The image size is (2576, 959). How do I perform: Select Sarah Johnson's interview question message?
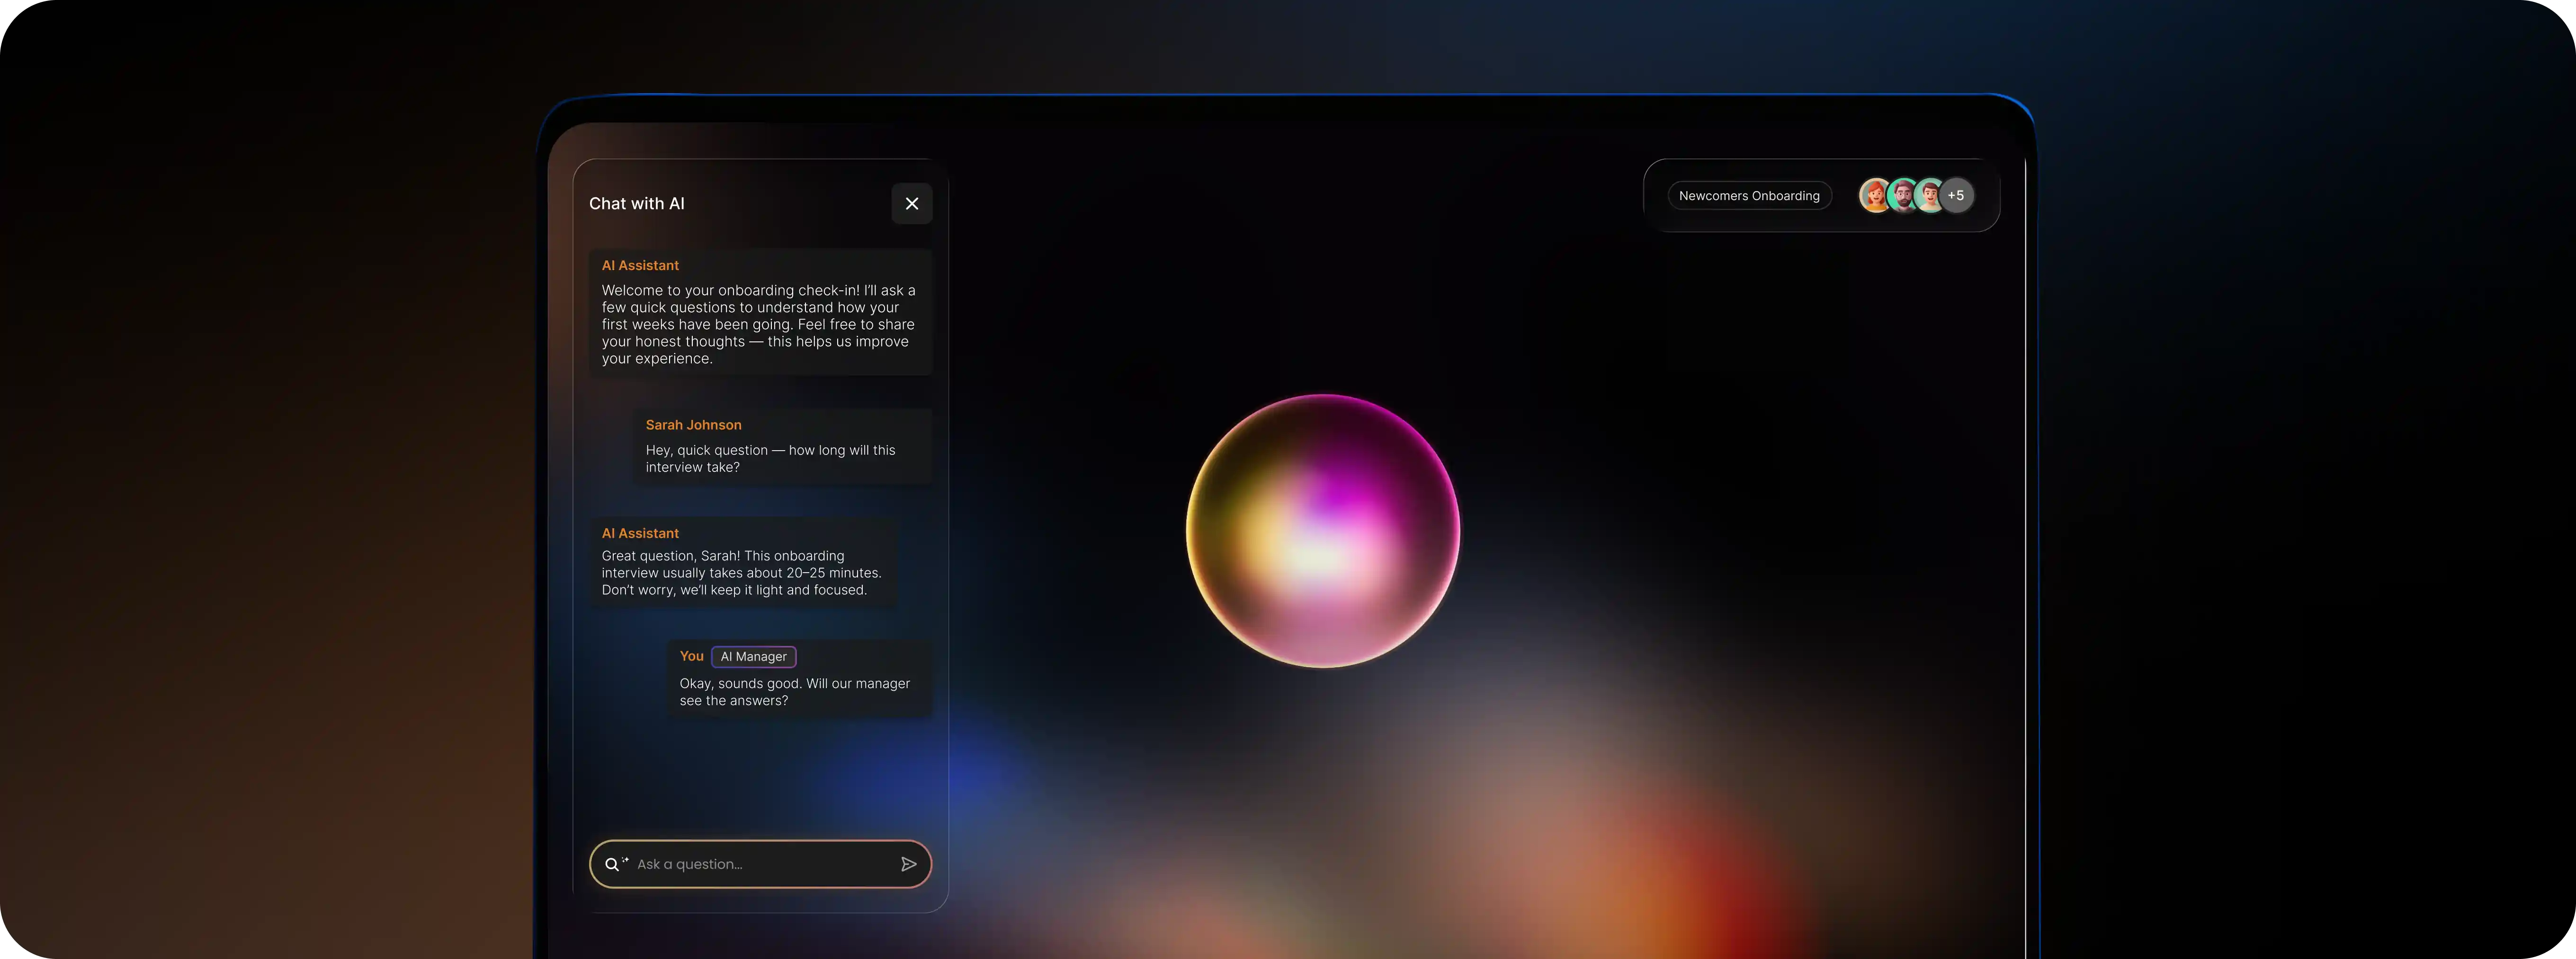click(x=770, y=459)
